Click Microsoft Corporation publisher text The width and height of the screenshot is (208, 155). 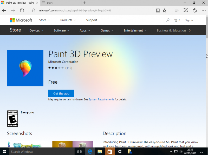click(63, 62)
